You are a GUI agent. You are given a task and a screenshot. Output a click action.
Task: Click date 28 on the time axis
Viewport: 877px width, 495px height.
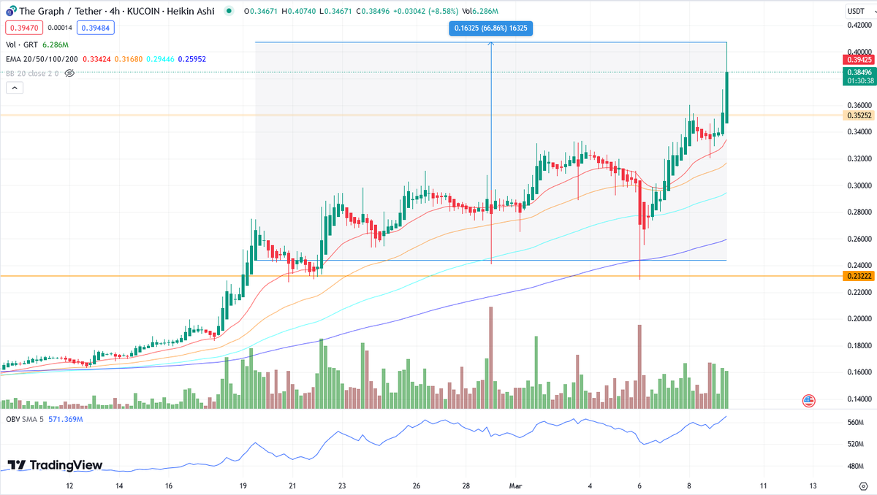click(466, 486)
